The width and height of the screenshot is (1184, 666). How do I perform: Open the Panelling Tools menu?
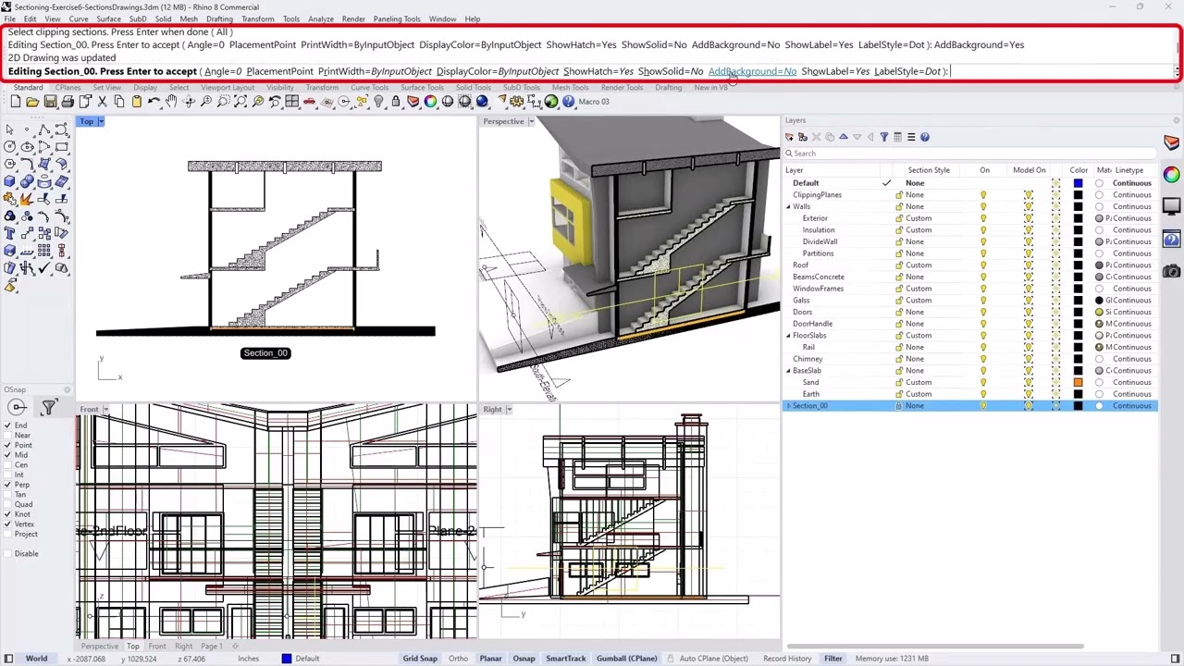pyautogui.click(x=396, y=18)
